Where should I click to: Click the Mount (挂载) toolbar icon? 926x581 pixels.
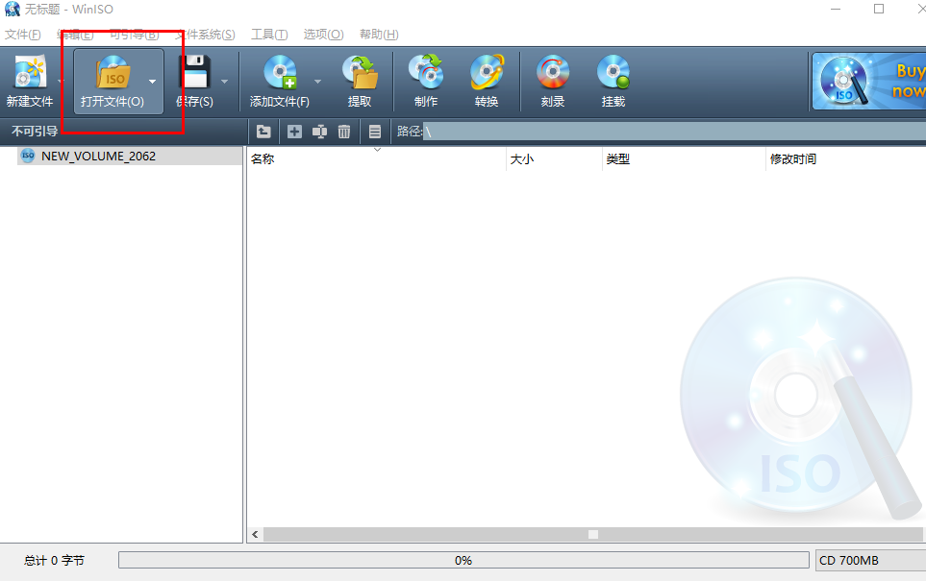point(613,72)
